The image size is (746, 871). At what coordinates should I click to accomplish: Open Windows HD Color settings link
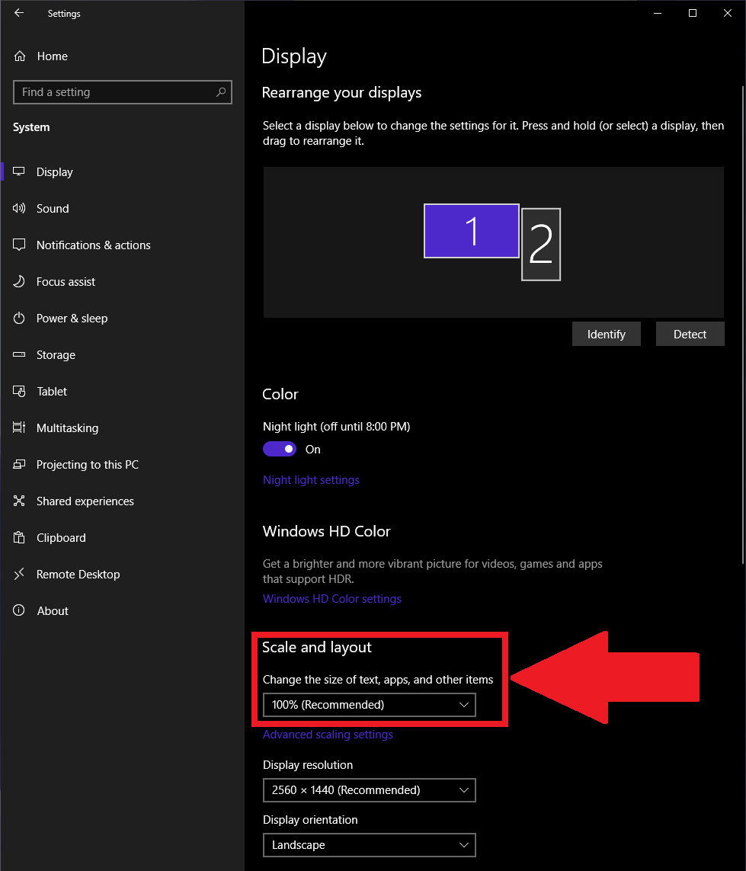click(x=331, y=599)
